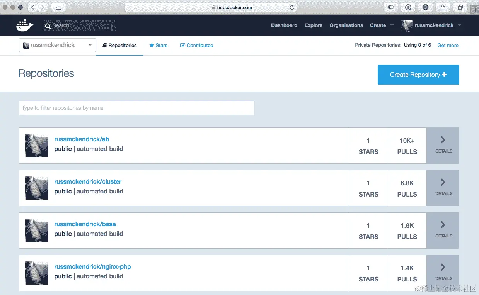Open Dashboard in top navigation
Screen dimensions: 479x295
pyautogui.click(x=284, y=25)
